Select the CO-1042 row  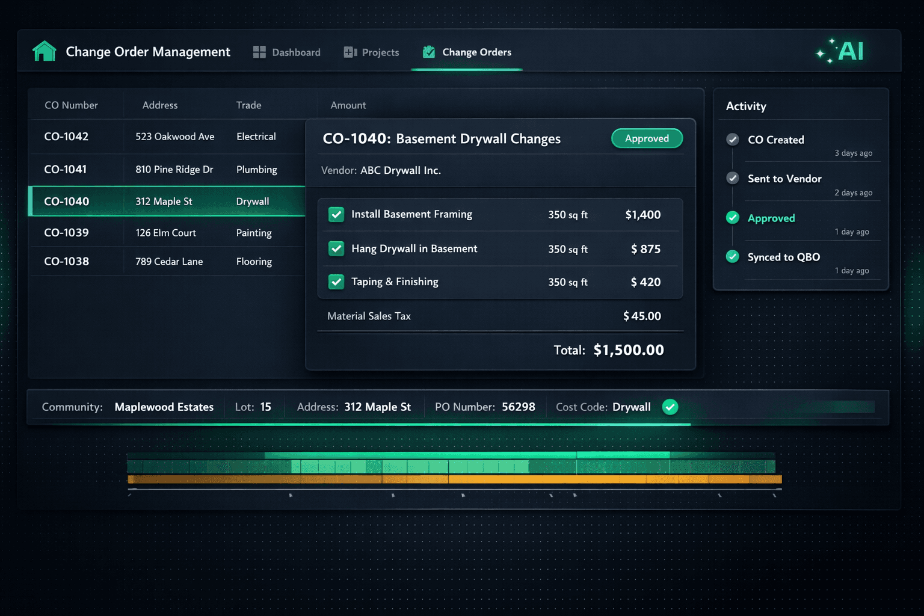[x=167, y=137]
